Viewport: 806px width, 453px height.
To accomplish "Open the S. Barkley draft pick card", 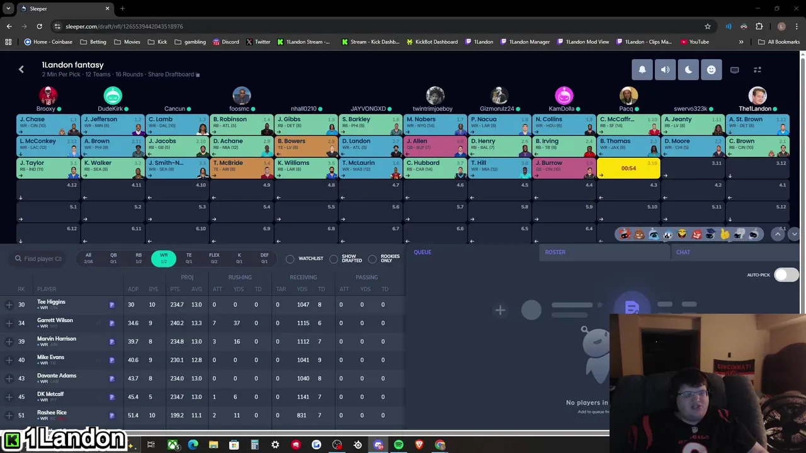I will 370,125.
